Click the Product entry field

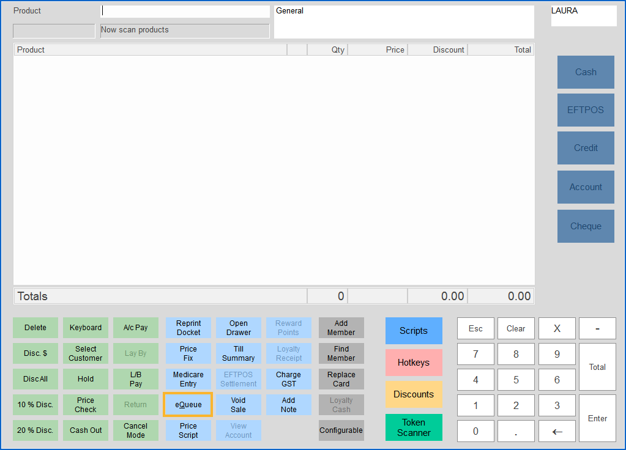tap(185, 10)
